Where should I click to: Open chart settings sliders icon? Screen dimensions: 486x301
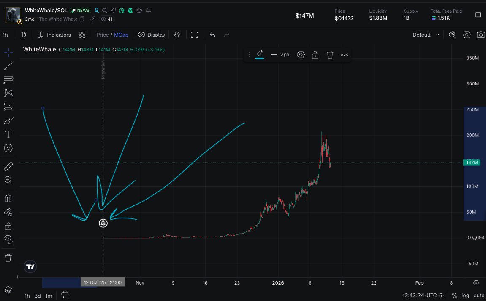click(177, 35)
